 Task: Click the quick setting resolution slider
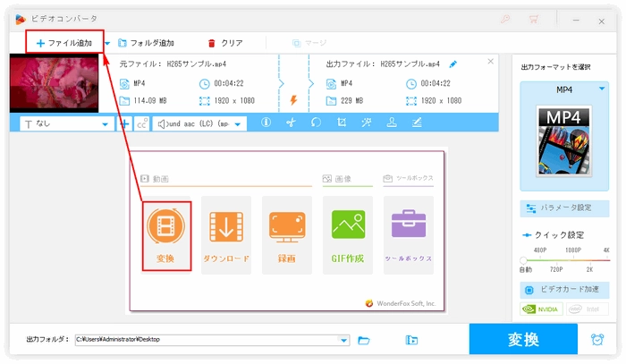click(564, 259)
